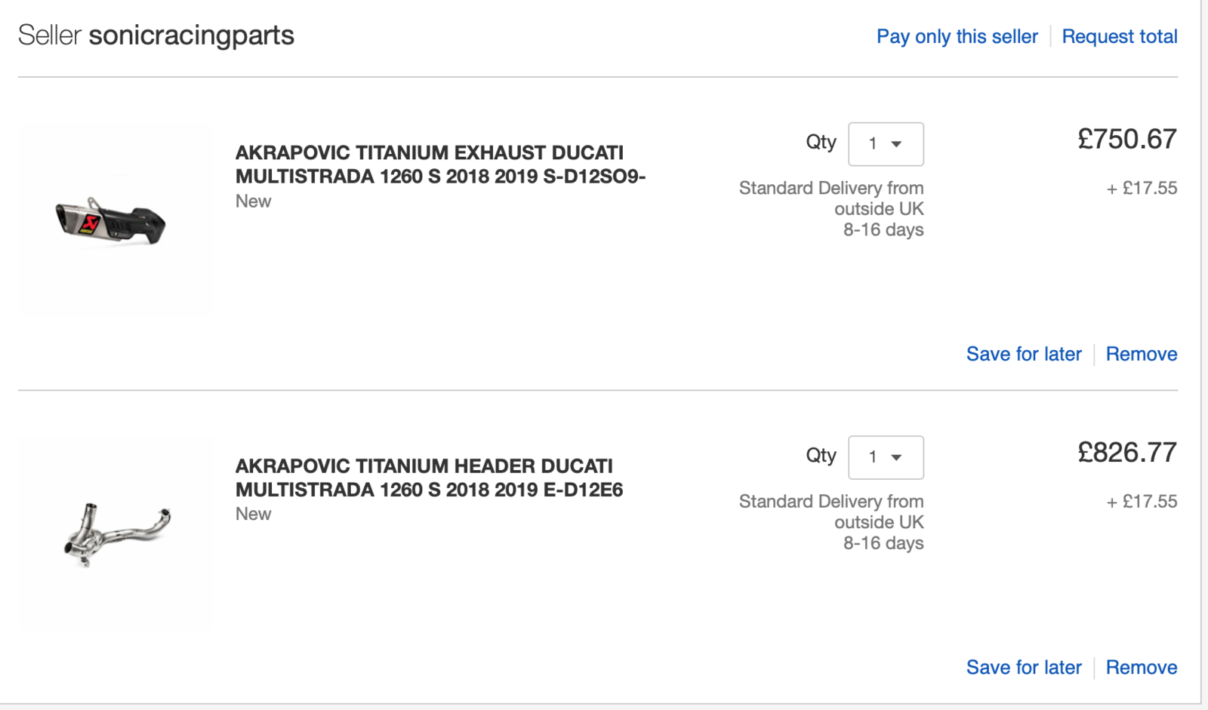Click the exhaust's + £17.55 postage cost
1208x710 pixels.
point(1142,189)
